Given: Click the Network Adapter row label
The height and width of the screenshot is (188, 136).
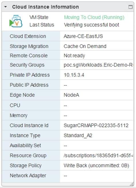Looking at the screenshot, I should 28,176.
